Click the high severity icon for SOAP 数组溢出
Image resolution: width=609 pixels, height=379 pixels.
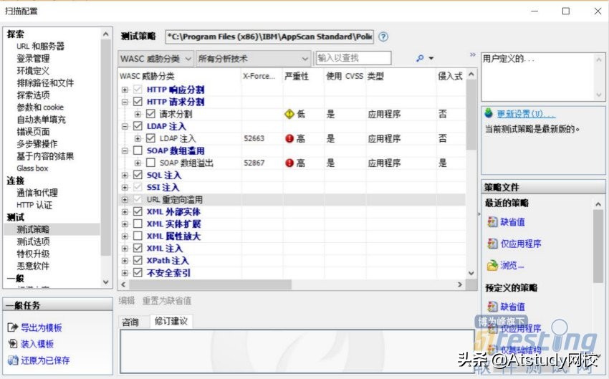289,163
